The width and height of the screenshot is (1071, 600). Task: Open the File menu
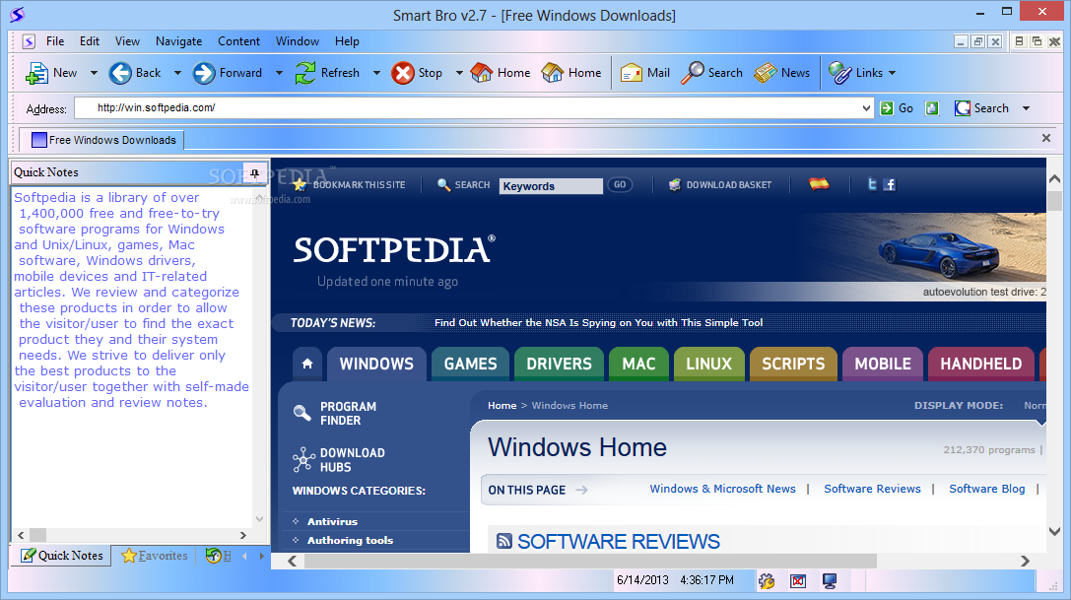(x=55, y=41)
